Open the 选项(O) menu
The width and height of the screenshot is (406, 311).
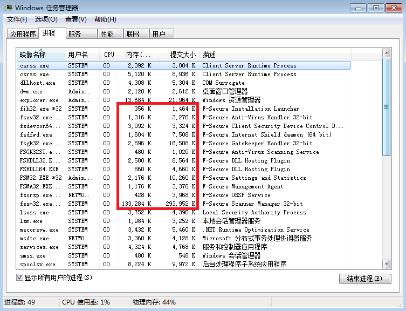coord(46,19)
